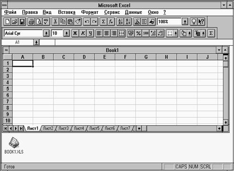Open the font size 10 dropdown arrow
234x171 pixels.
pos(67,33)
